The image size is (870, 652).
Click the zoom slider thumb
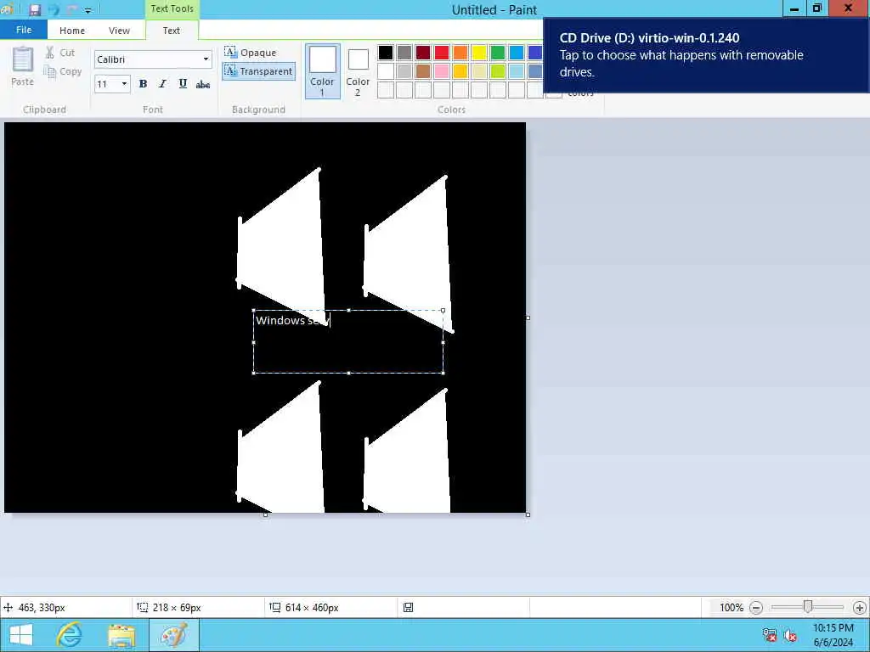pos(808,607)
